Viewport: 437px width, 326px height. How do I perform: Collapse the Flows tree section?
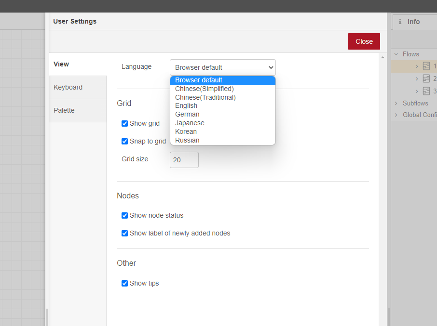pyautogui.click(x=396, y=54)
